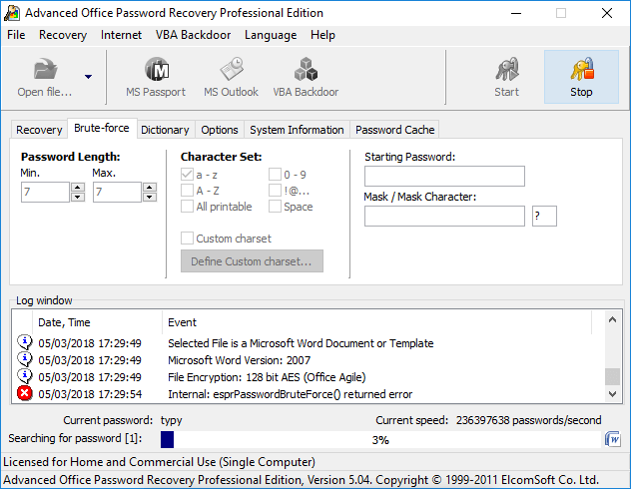Click the Mask Character field showing ?
Image resolution: width=631 pixels, height=489 pixels.
[x=544, y=216]
